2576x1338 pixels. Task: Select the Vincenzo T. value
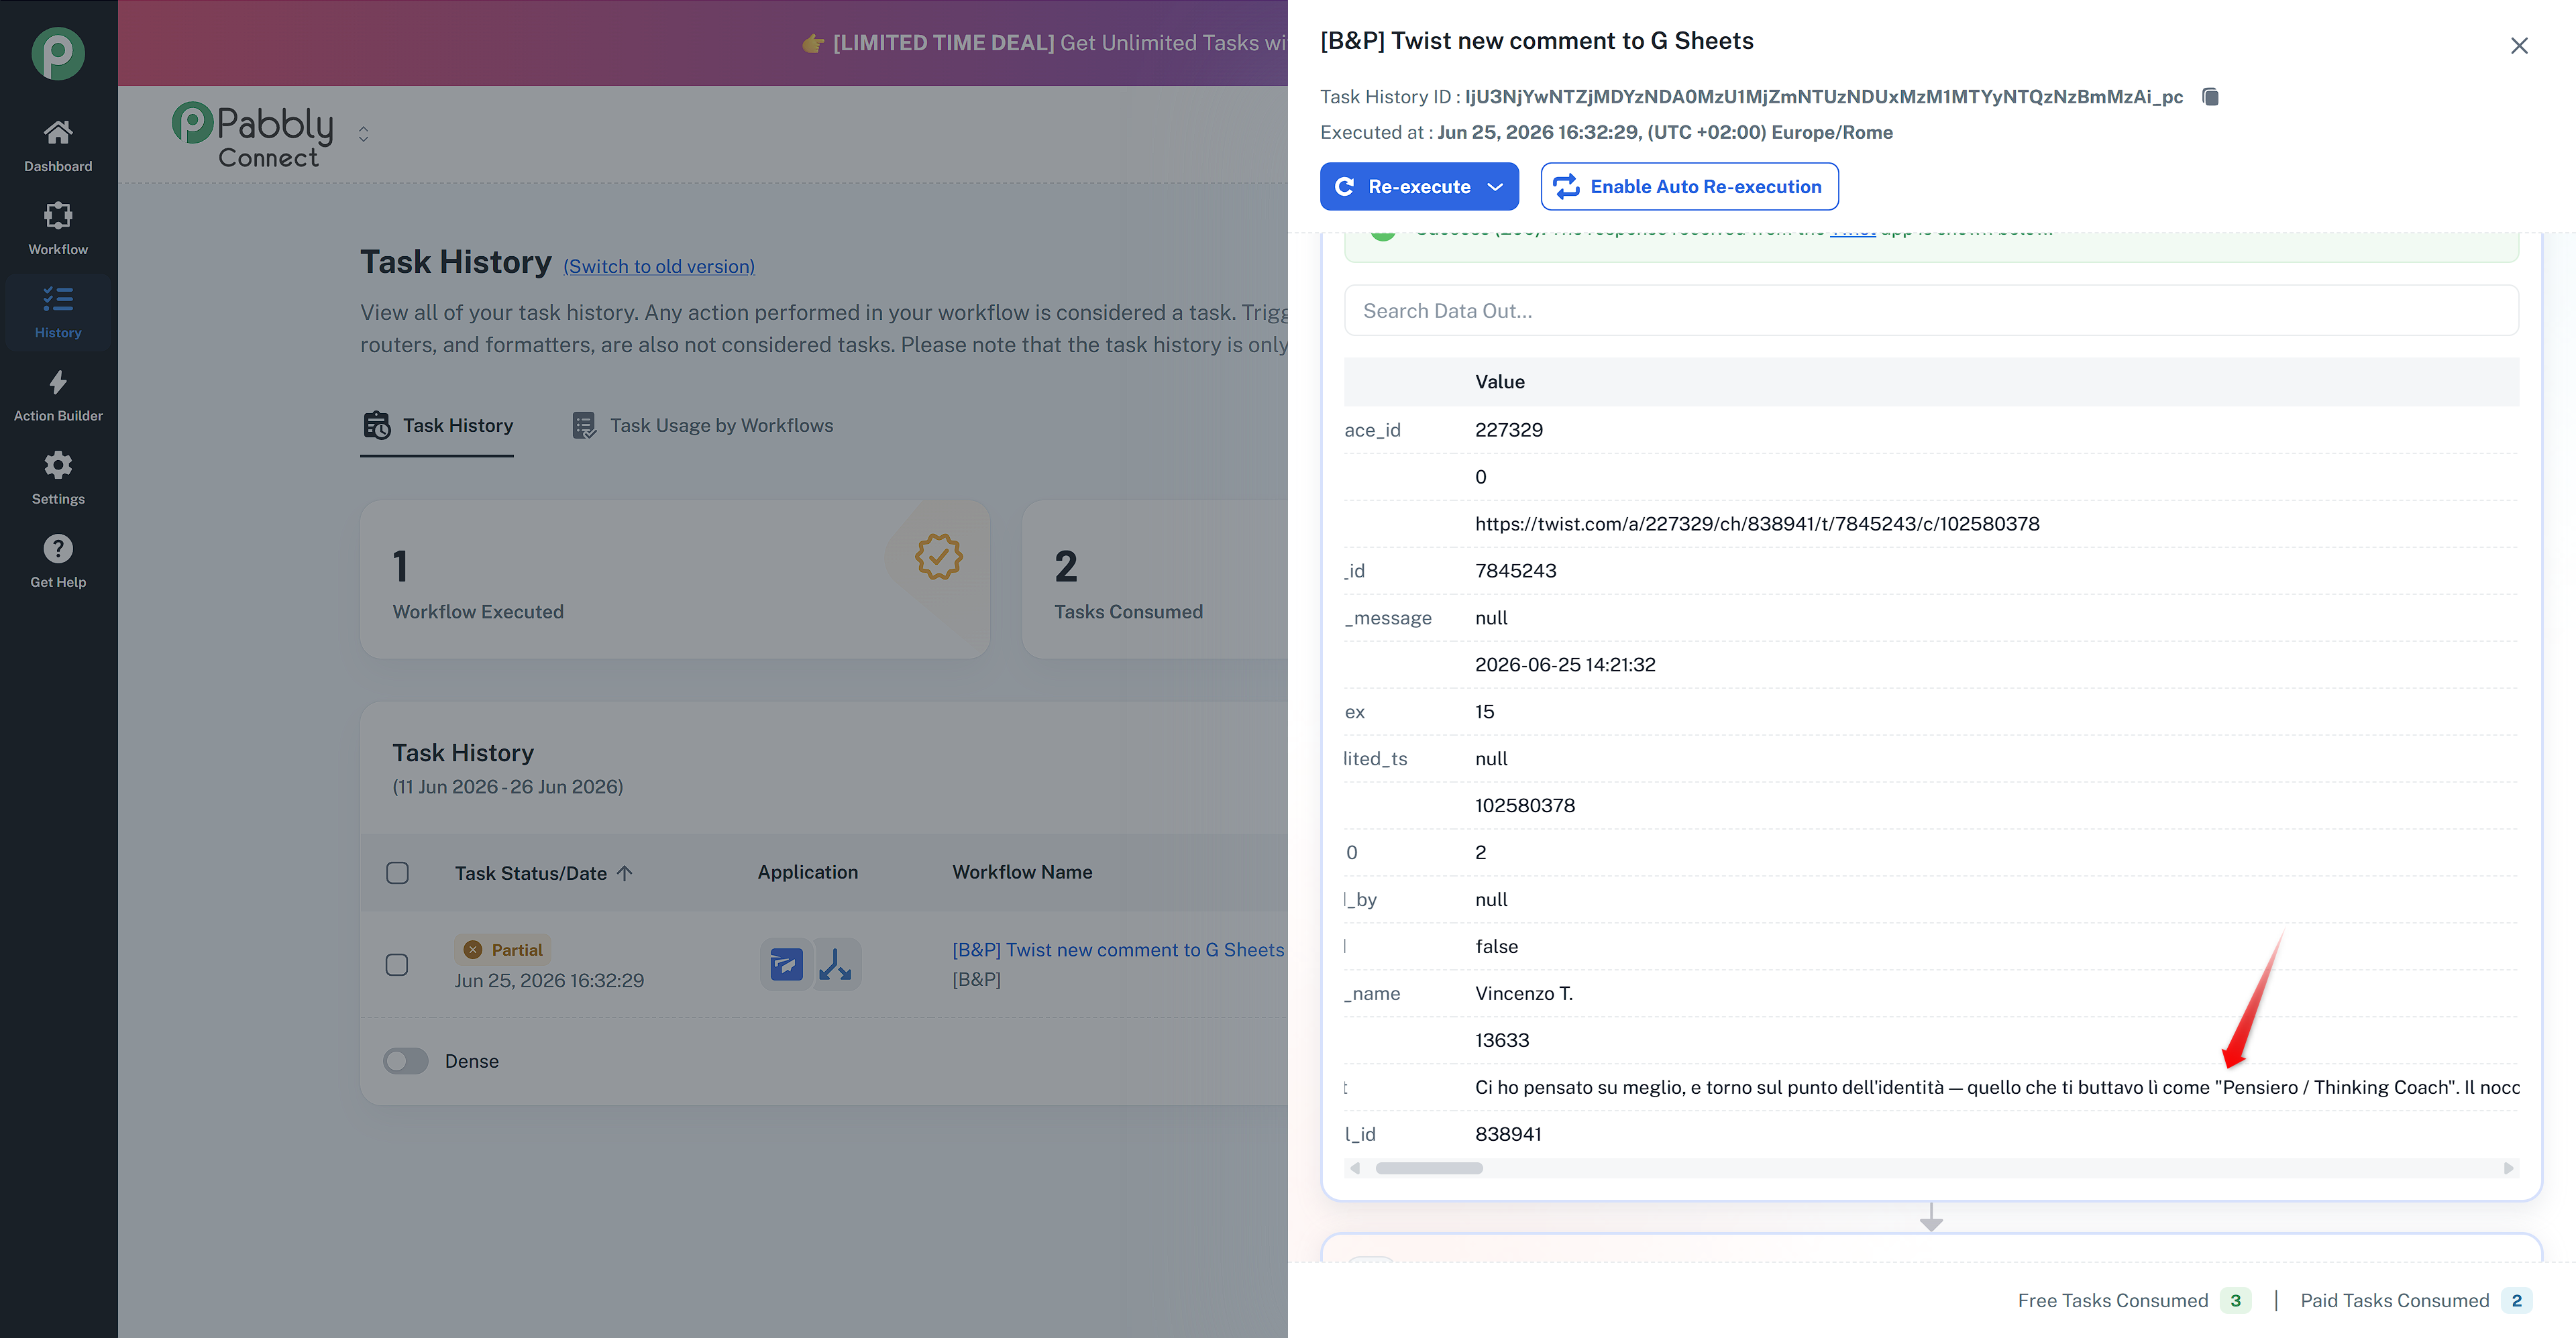pyautogui.click(x=1524, y=994)
